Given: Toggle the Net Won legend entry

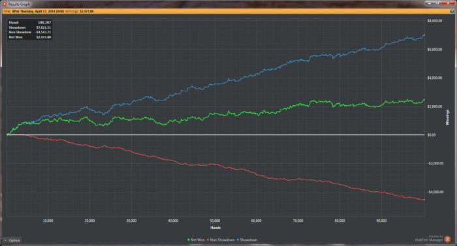Looking at the screenshot, I should click(x=196, y=240).
